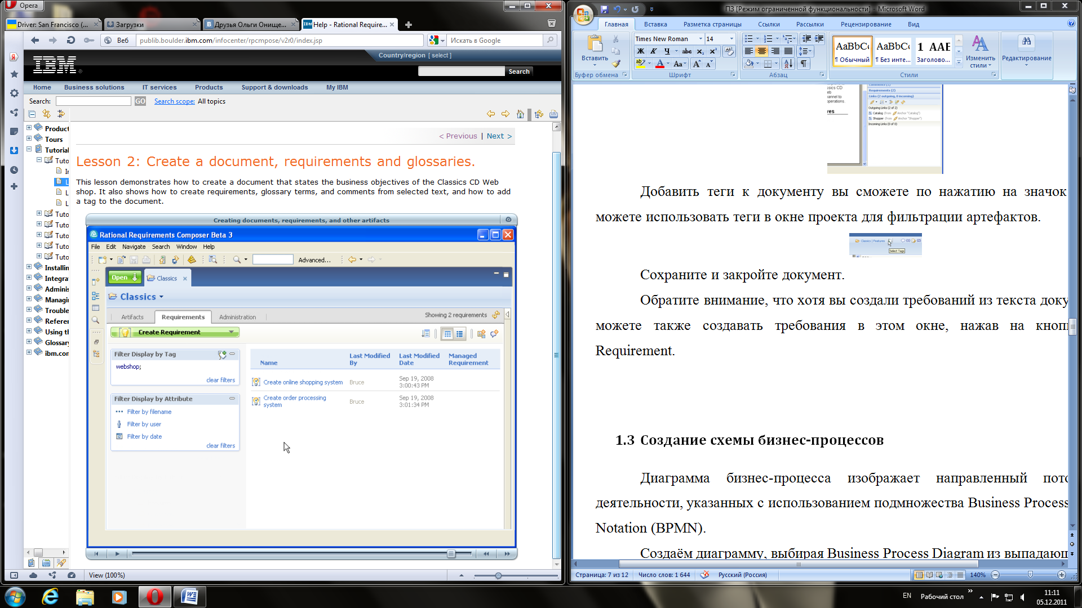Image resolution: width=1082 pixels, height=608 pixels.
Task: Click the GO search button
Action: (140, 101)
